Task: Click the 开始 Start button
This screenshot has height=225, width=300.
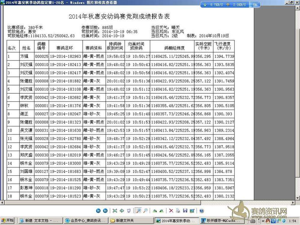Action: pos(7,220)
